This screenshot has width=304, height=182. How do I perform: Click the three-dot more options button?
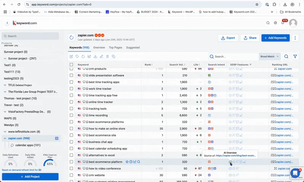tap(295, 38)
